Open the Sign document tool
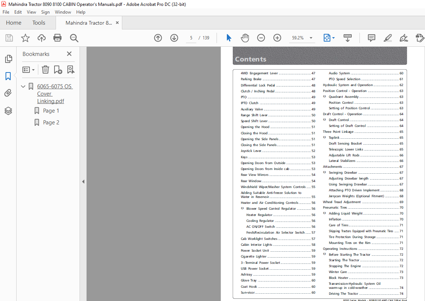The height and width of the screenshot is (301, 425). [404, 38]
